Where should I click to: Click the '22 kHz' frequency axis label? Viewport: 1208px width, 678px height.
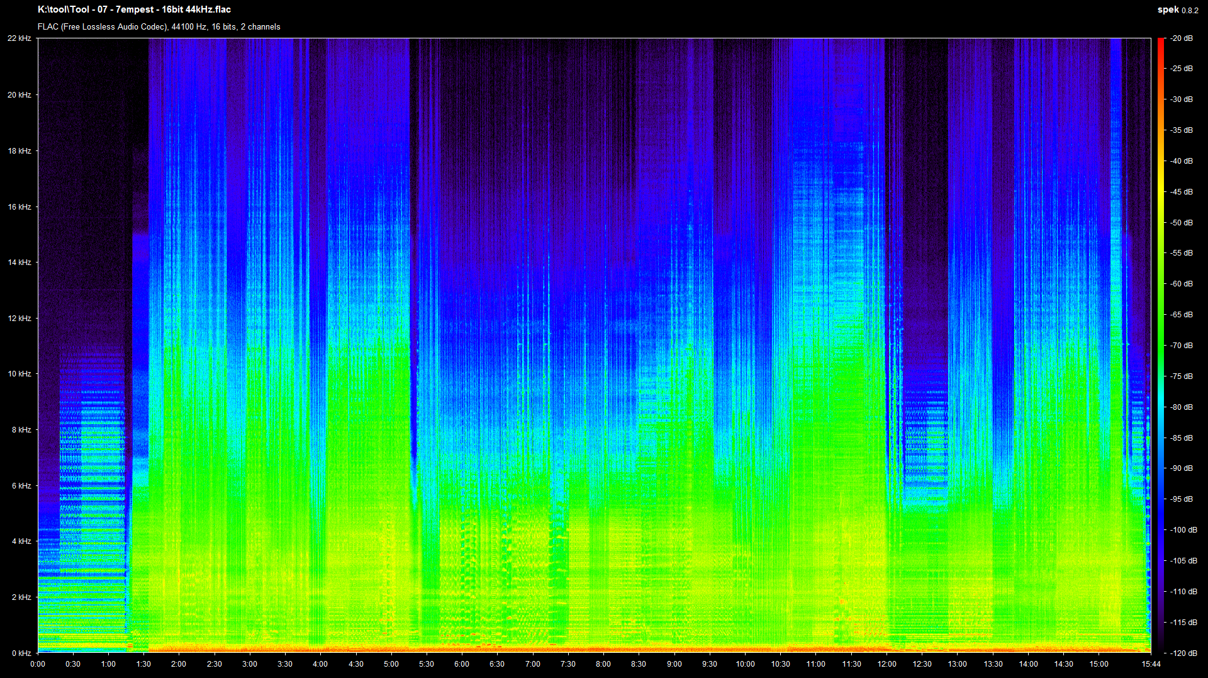click(x=19, y=38)
